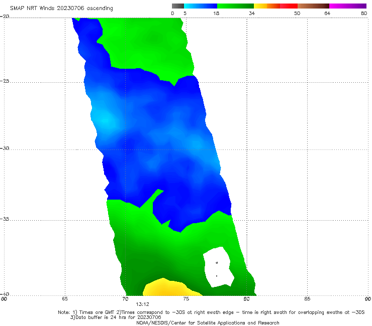Click the 'SMAP NRT Winds 20230706 ascending' title
372x326 pixels.
pyautogui.click(x=61, y=9)
